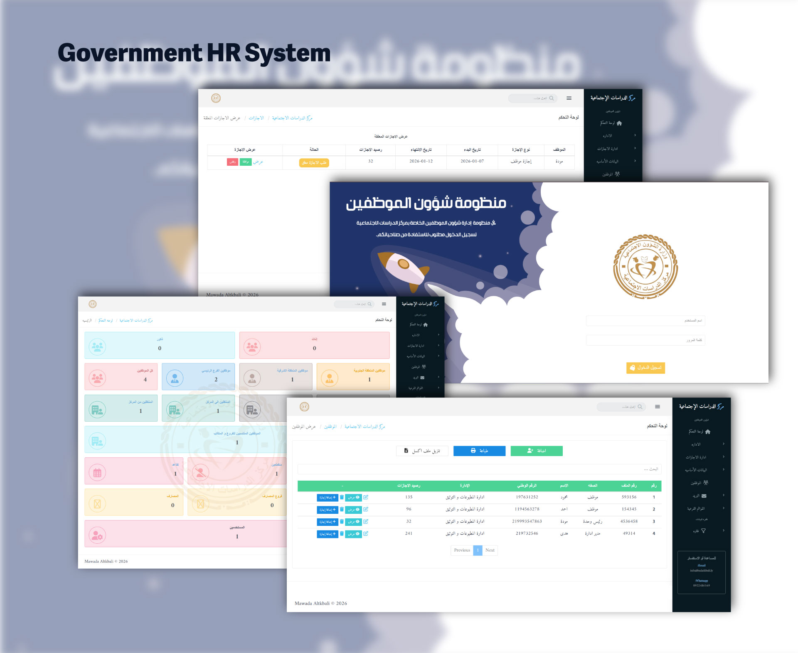
Task: Open the bank branches (فروع المصارف) card icon
Action: [200, 504]
